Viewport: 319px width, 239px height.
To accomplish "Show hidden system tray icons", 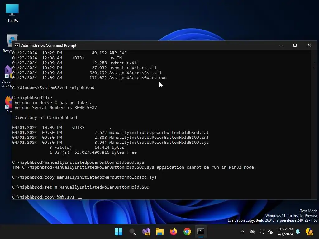I will (242, 232).
